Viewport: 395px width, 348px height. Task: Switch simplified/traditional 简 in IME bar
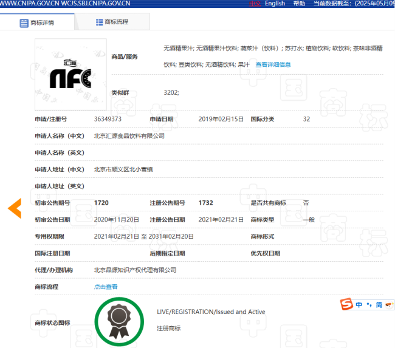[x=379, y=304]
